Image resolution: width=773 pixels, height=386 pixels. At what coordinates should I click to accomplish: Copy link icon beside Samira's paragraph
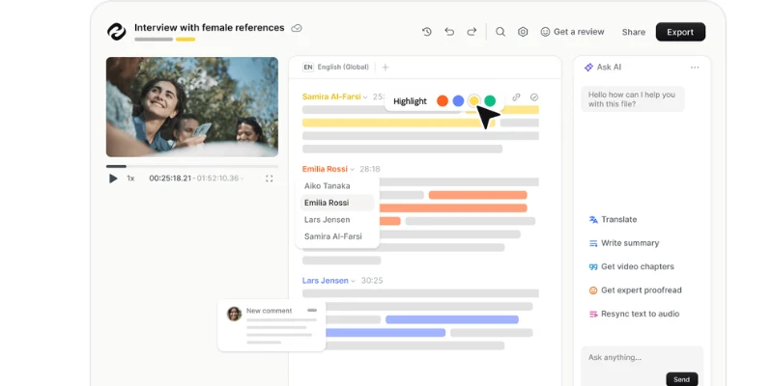coord(516,97)
